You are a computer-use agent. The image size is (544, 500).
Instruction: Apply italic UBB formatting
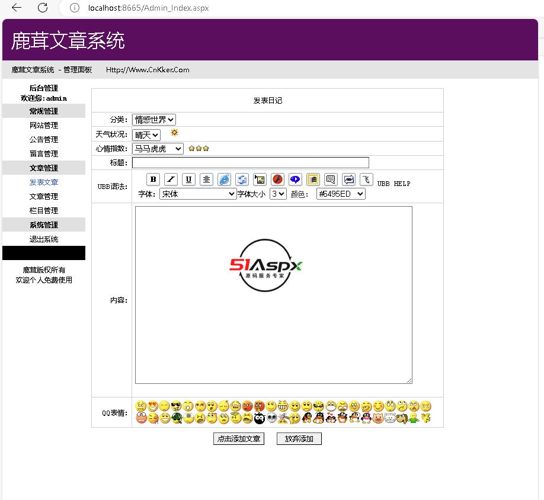click(x=171, y=180)
